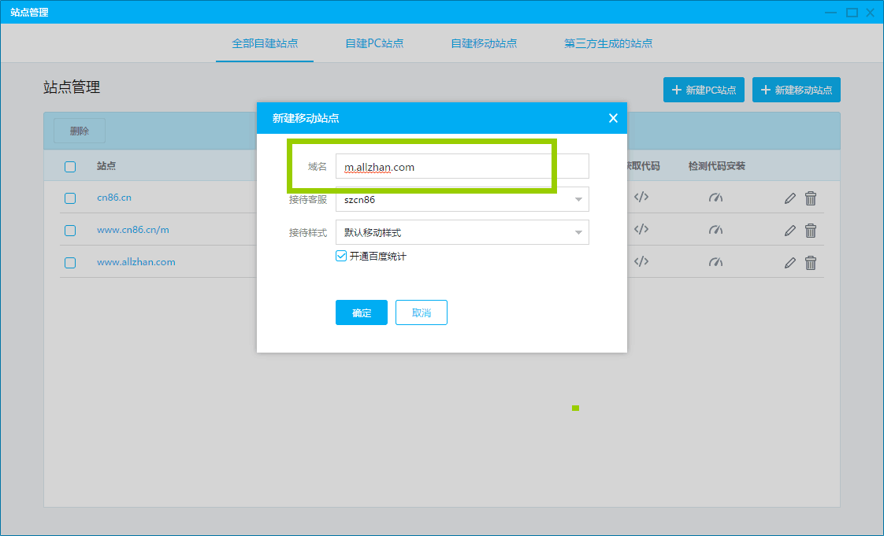
Task: Open the 接待样式 dropdown showing 默认移动样式
Action: (462, 232)
